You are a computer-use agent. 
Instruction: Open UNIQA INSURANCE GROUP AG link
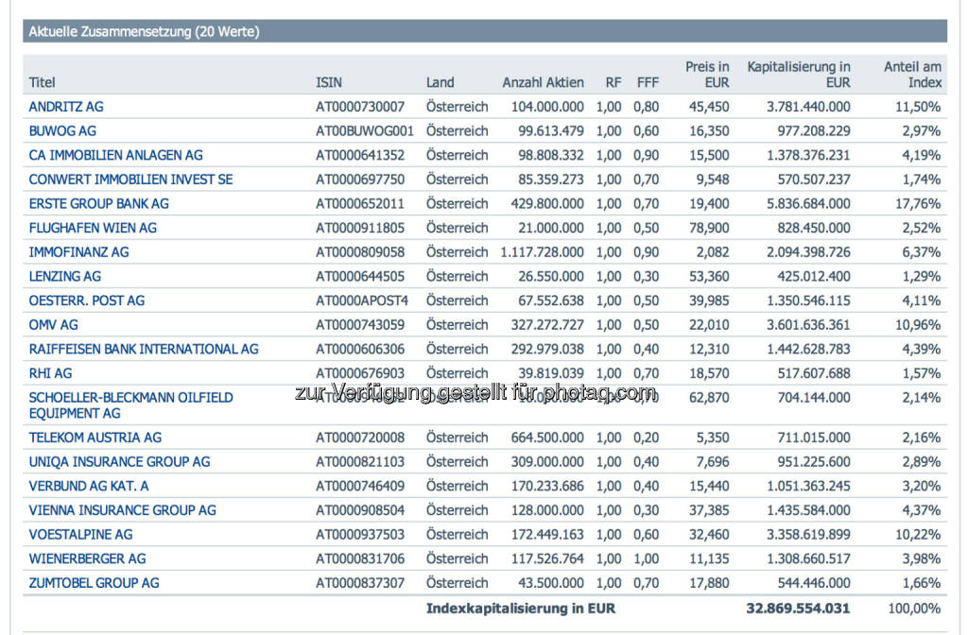(119, 462)
